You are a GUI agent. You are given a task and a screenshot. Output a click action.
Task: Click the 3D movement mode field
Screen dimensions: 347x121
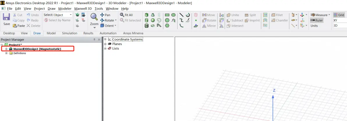click(x=340, y=25)
